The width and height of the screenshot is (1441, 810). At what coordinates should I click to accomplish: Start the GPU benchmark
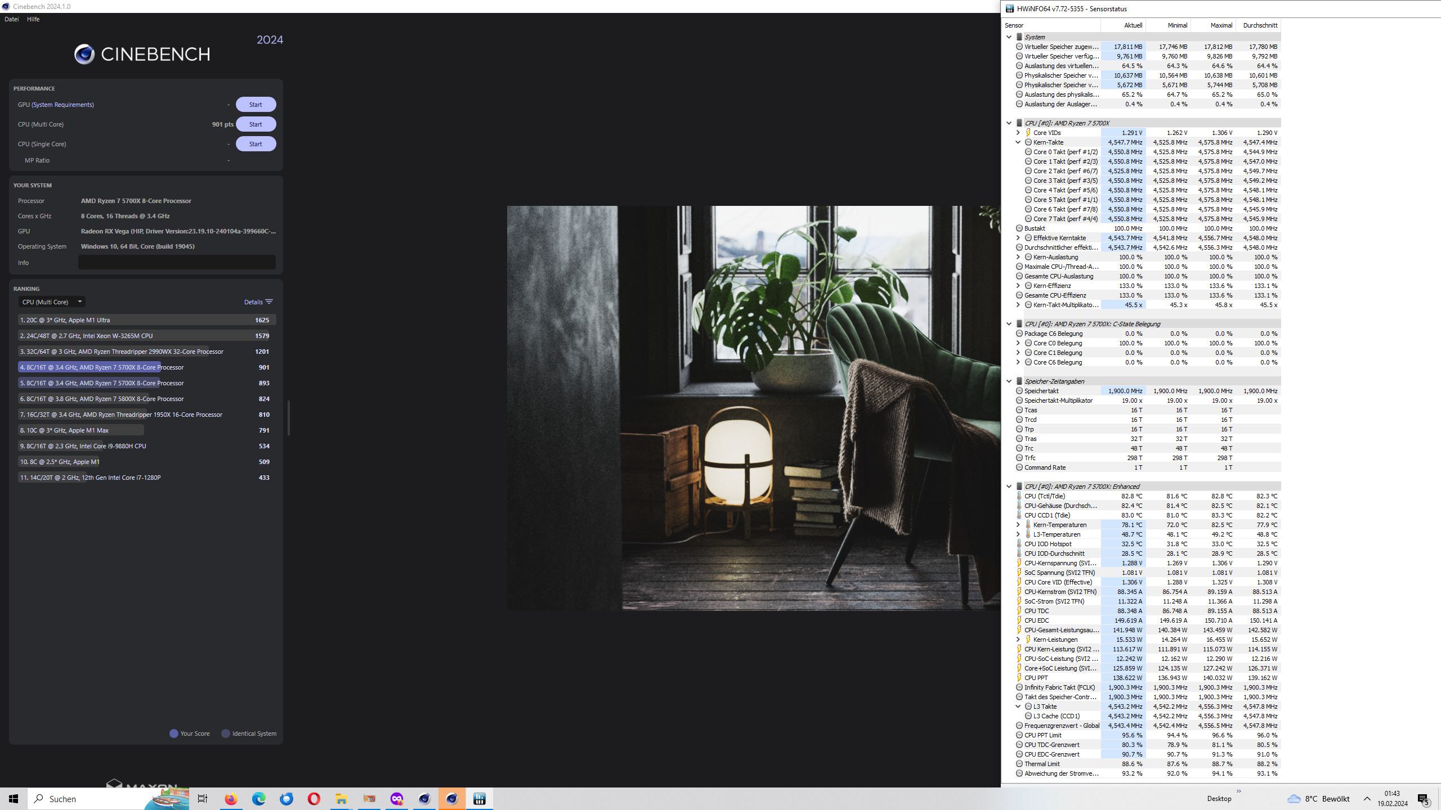(x=256, y=105)
